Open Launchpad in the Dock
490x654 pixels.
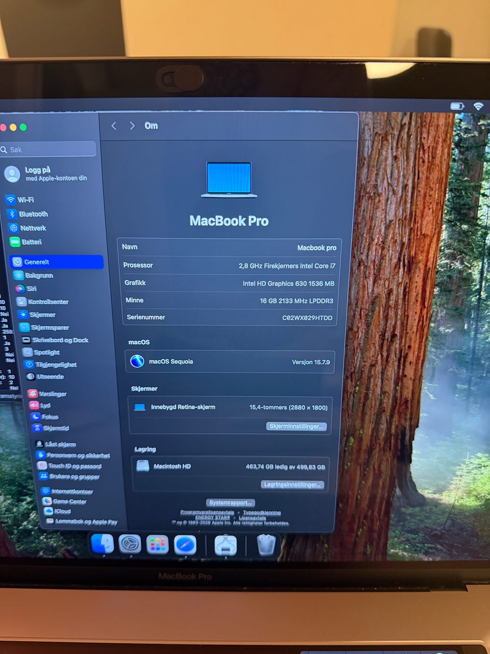(x=157, y=545)
